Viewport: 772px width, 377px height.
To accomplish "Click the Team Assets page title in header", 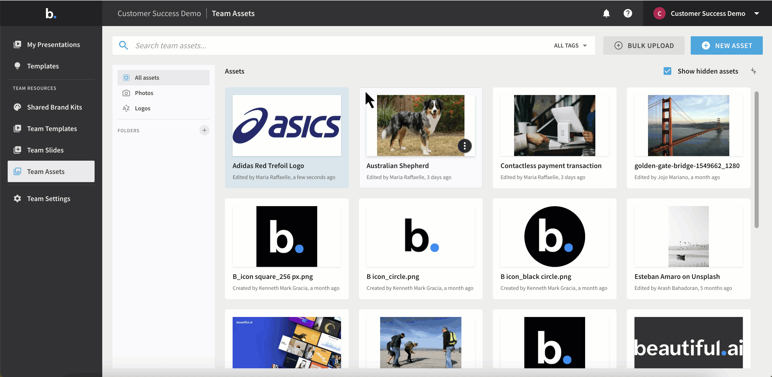I will (233, 14).
